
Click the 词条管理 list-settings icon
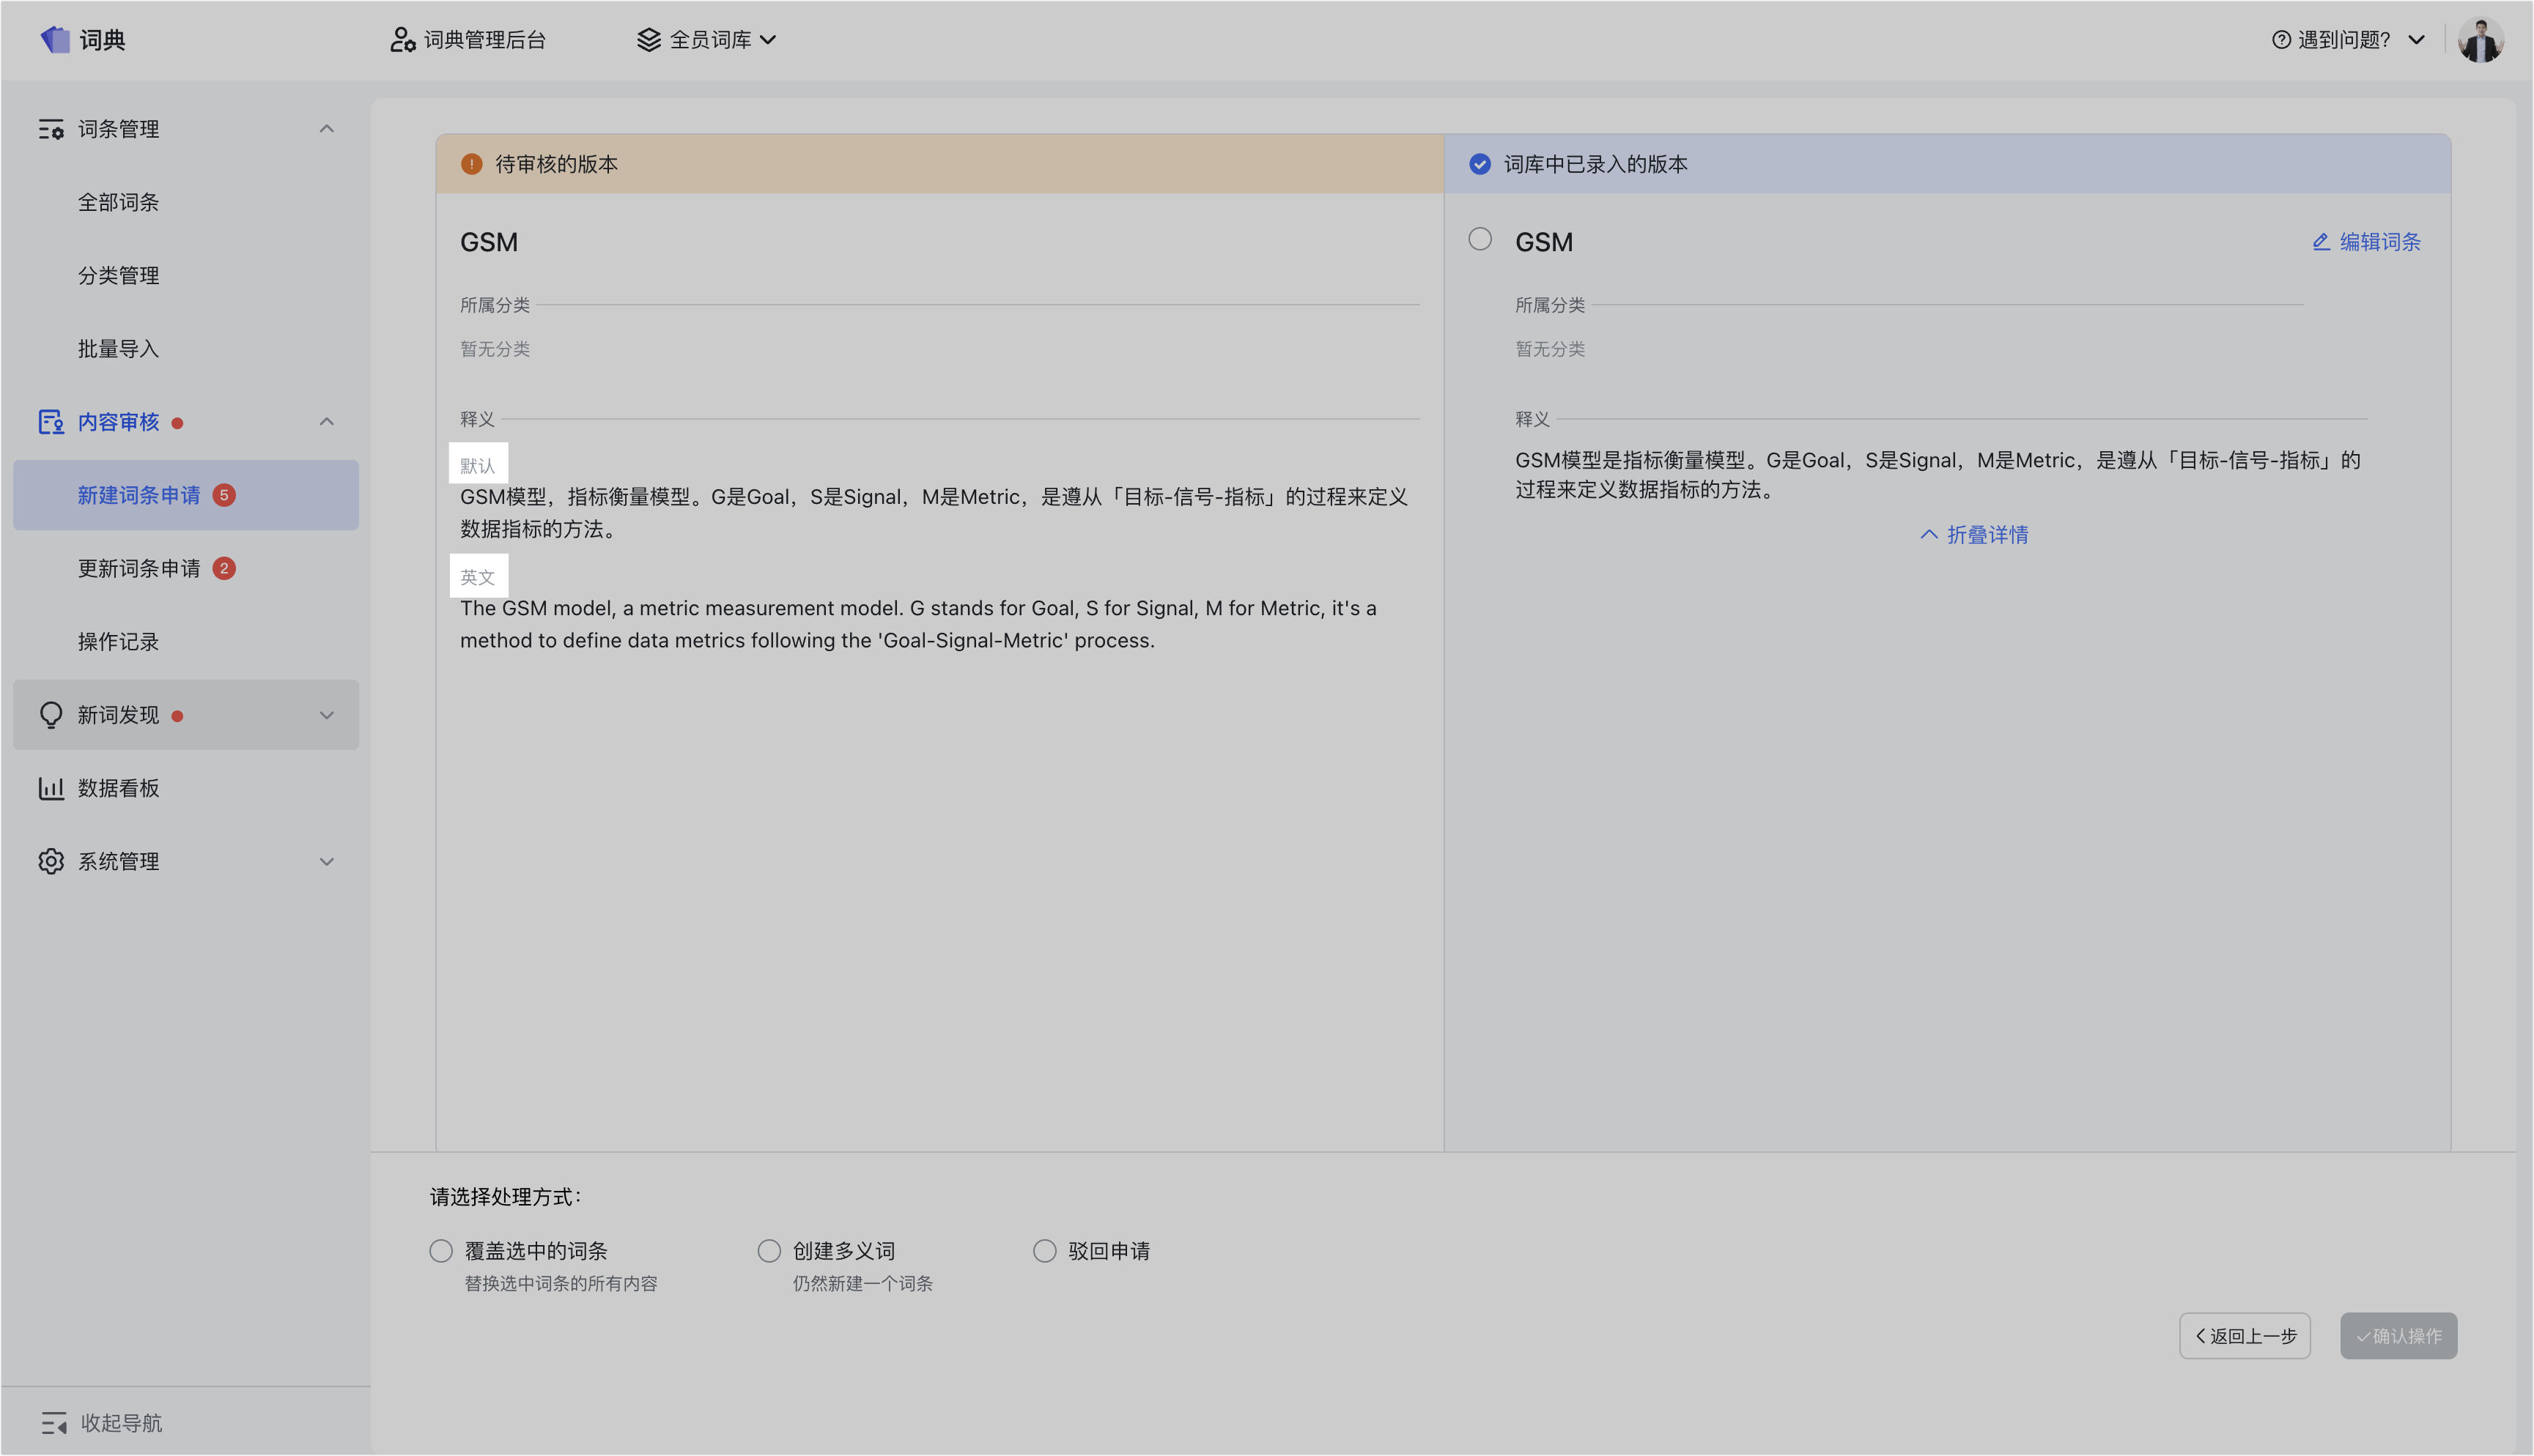(51, 129)
